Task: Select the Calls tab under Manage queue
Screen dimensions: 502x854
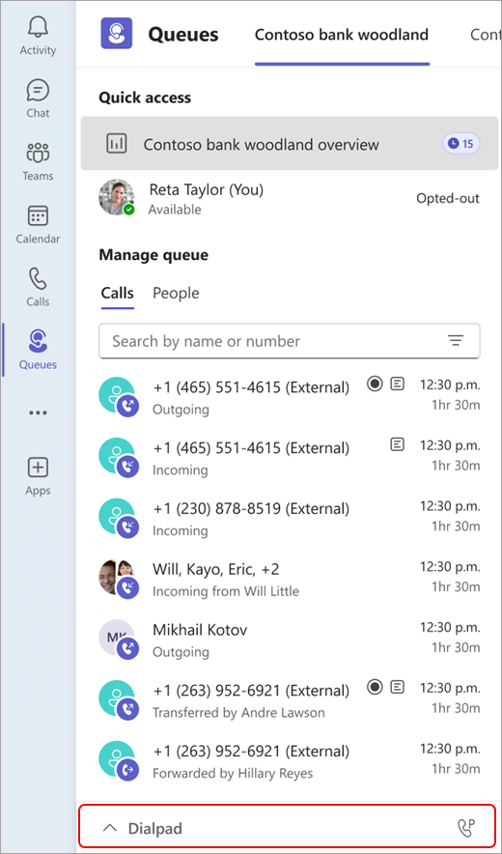Action: tap(117, 293)
